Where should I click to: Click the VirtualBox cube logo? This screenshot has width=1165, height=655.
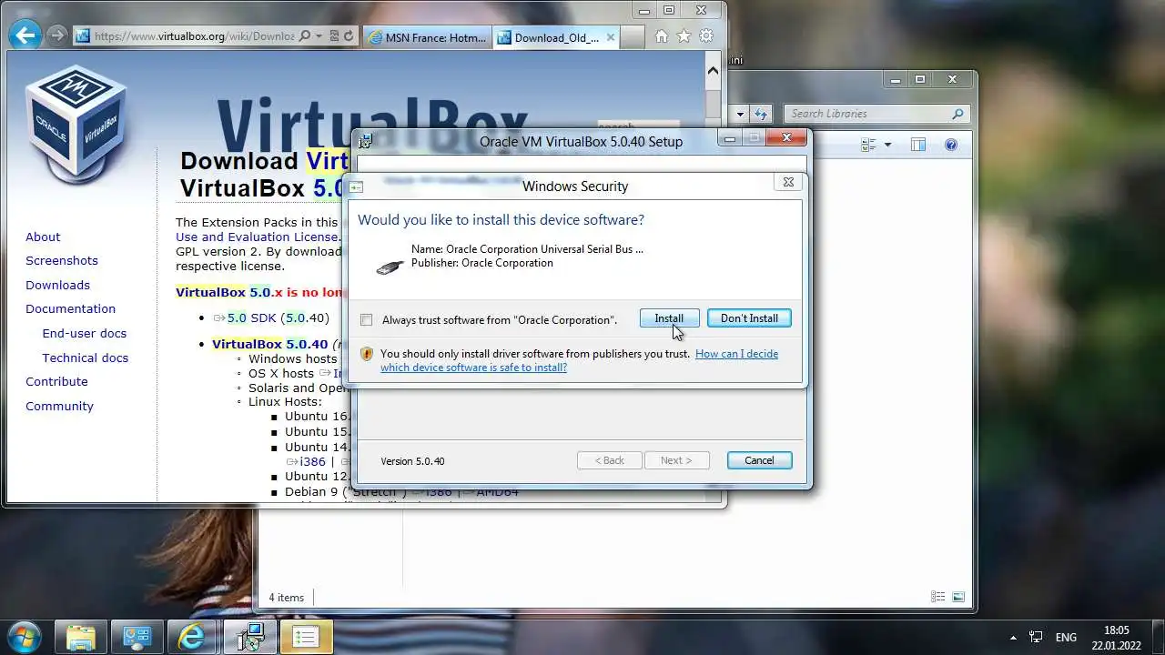click(x=76, y=123)
